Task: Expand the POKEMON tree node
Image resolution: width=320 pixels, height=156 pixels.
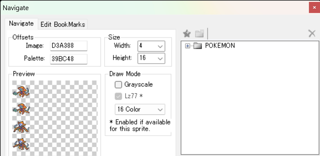Action: (x=187, y=46)
